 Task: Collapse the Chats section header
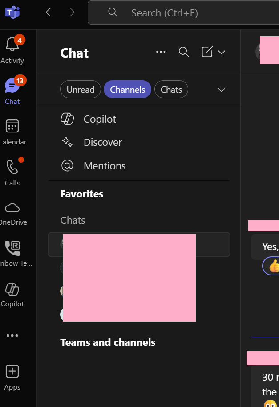click(73, 220)
